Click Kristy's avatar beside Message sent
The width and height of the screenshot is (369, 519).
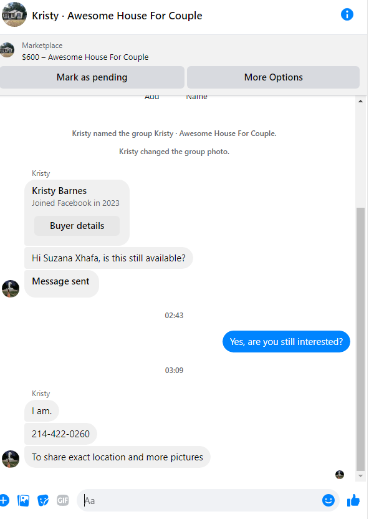click(11, 289)
